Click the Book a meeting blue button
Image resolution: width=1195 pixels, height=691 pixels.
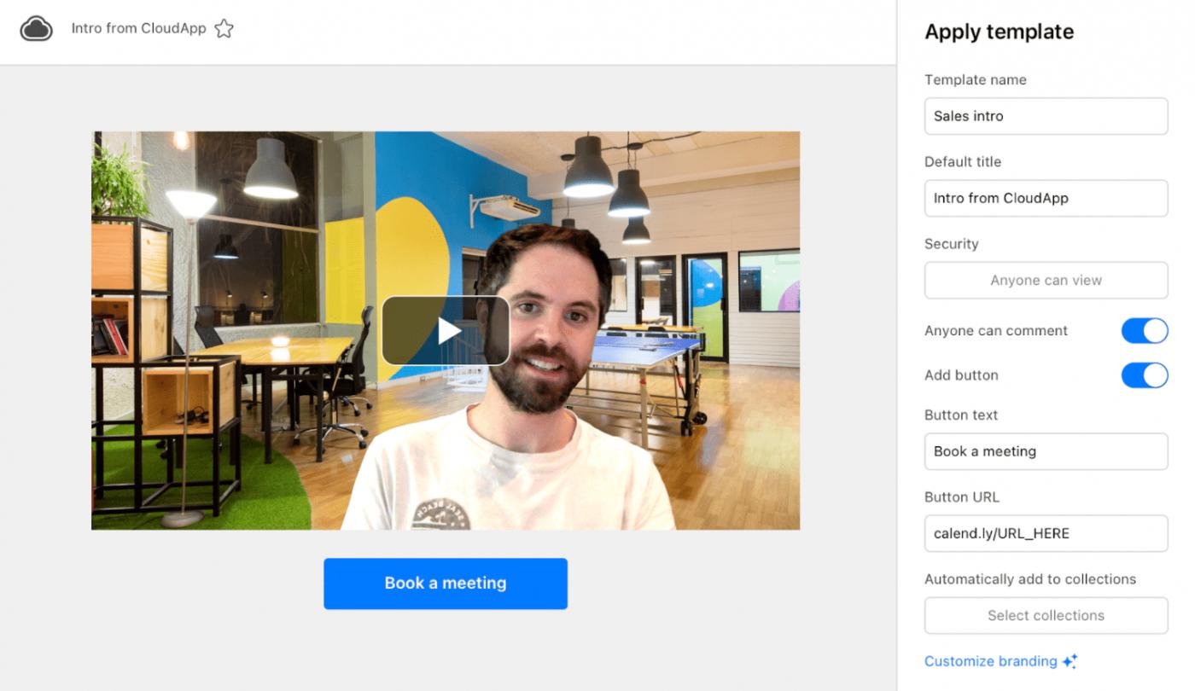point(446,584)
